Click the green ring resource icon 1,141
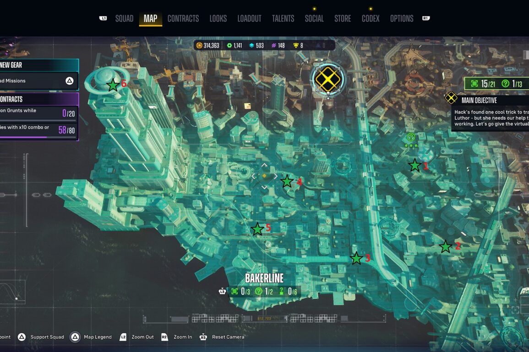The height and width of the screenshot is (352, 529). tap(229, 45)
